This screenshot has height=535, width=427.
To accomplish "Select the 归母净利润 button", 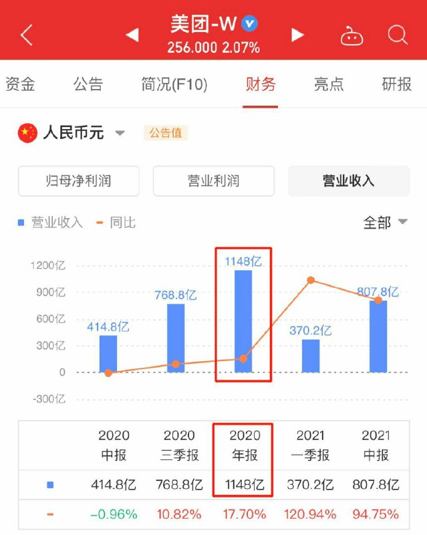I will coord(78,181).
